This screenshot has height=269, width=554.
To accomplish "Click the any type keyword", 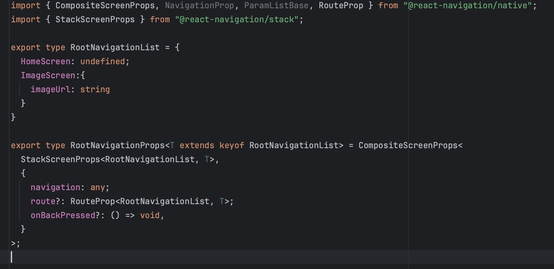I will tap(97, 187).
